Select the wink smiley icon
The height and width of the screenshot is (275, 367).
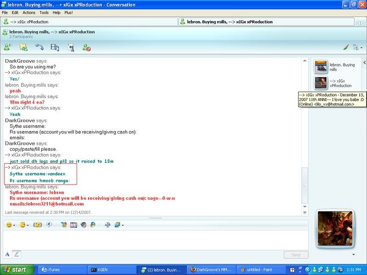(x=22, y=225)
